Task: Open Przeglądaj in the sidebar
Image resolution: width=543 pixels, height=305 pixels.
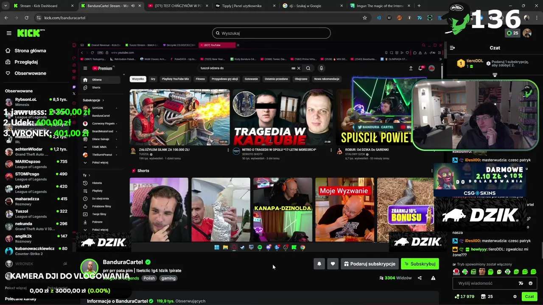Action: coord(22,62)
